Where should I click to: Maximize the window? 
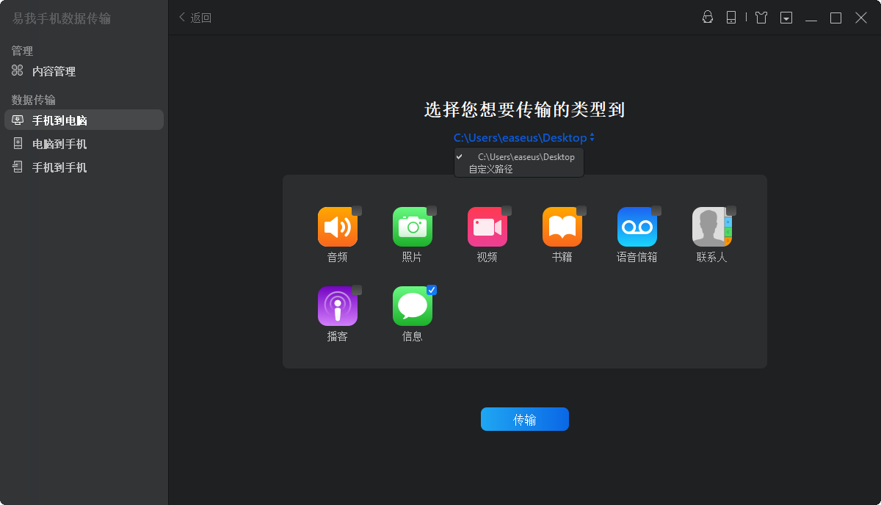[836, 18]
